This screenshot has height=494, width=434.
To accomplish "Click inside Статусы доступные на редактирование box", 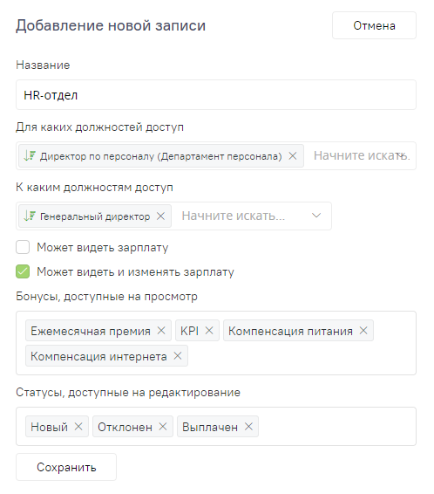I will pos(216,426).
